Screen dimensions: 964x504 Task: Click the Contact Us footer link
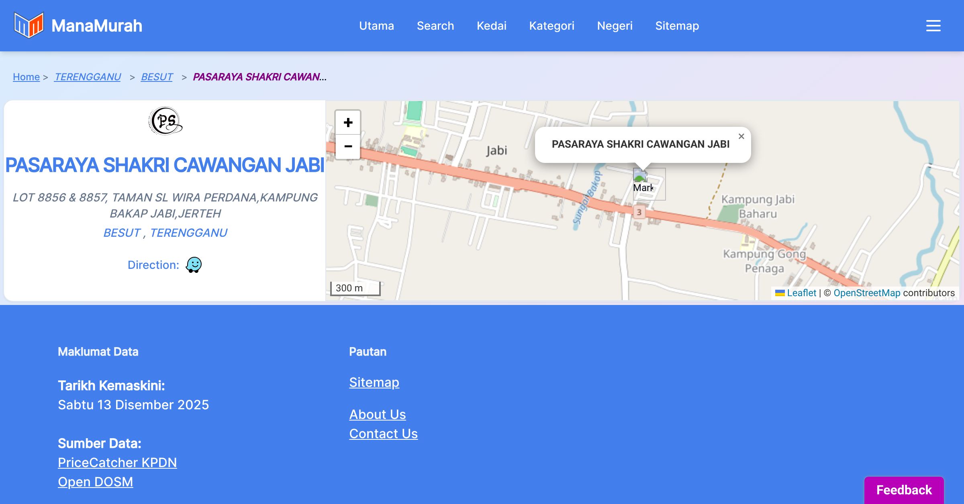tap(383, 434)
